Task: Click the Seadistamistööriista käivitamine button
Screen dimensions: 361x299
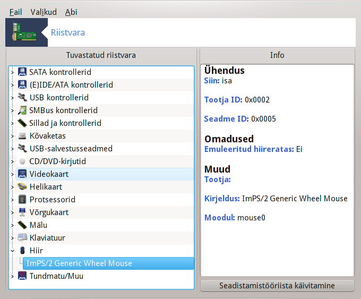Action: [x=277, y=285]
